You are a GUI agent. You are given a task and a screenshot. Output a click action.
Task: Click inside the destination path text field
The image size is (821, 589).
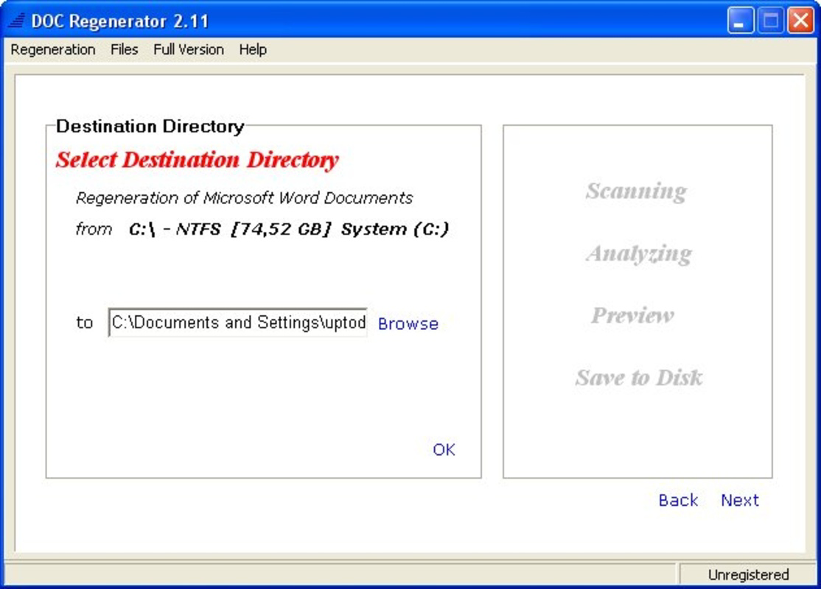239,323
